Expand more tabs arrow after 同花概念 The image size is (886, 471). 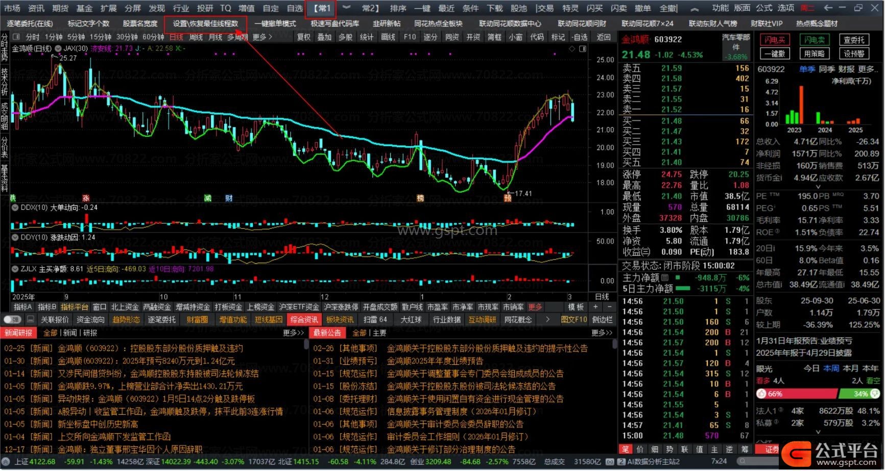point(547,320)
